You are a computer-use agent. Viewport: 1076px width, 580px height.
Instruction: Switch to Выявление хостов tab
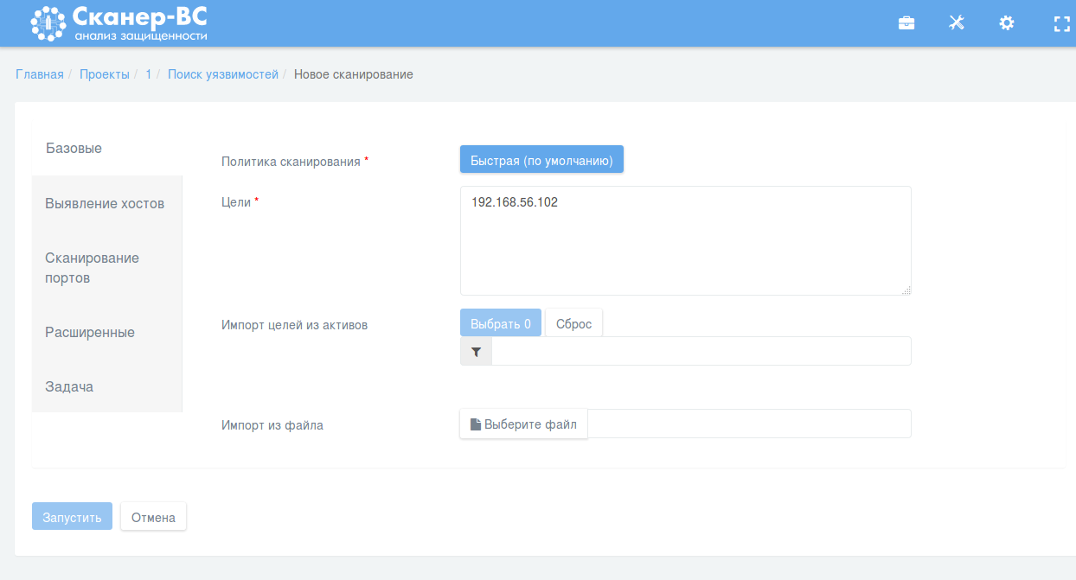click(107, 203)
